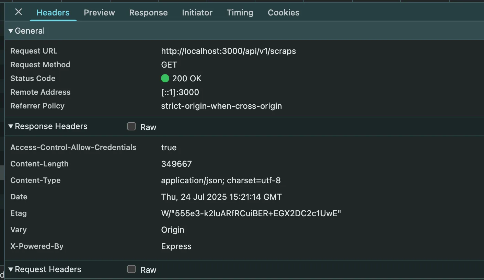Enable Raw checkbox for Response Headers
The width and height of the screenshot is (484, 280).
(x=131, y=127)
